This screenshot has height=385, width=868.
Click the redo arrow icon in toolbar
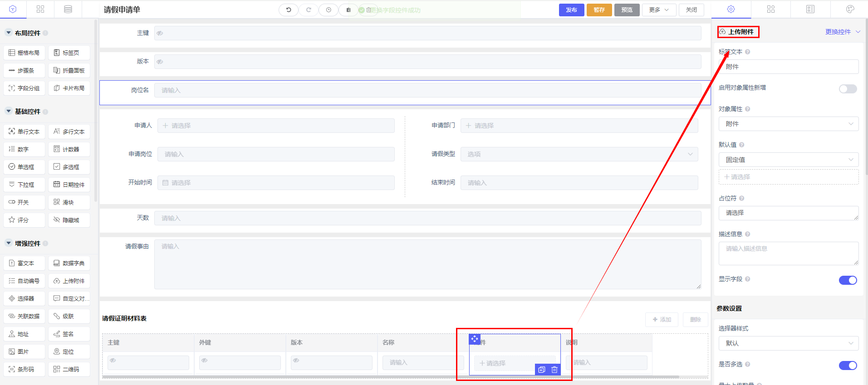[309, 10]
